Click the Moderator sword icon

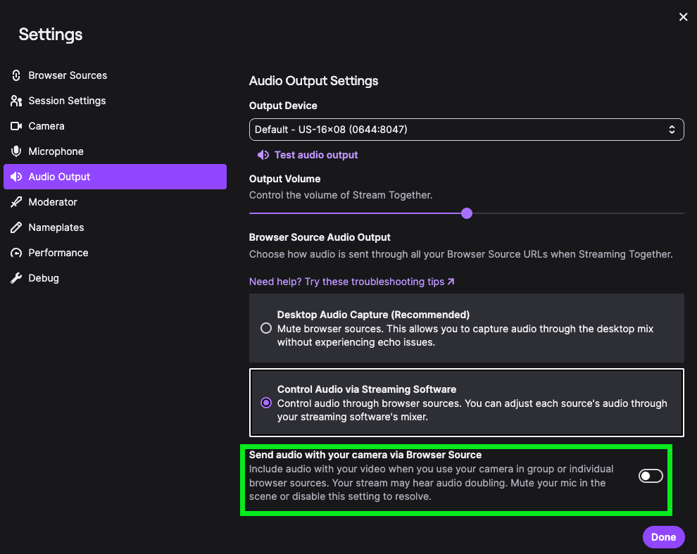point(16,202)
